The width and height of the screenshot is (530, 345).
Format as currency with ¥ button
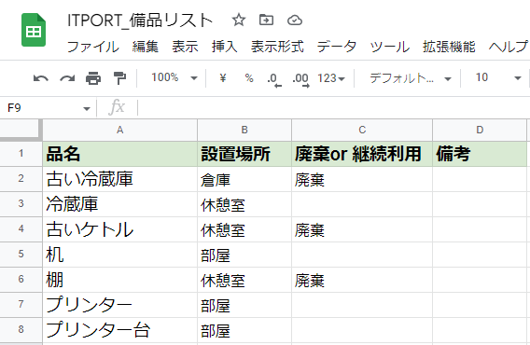(223, 78)
